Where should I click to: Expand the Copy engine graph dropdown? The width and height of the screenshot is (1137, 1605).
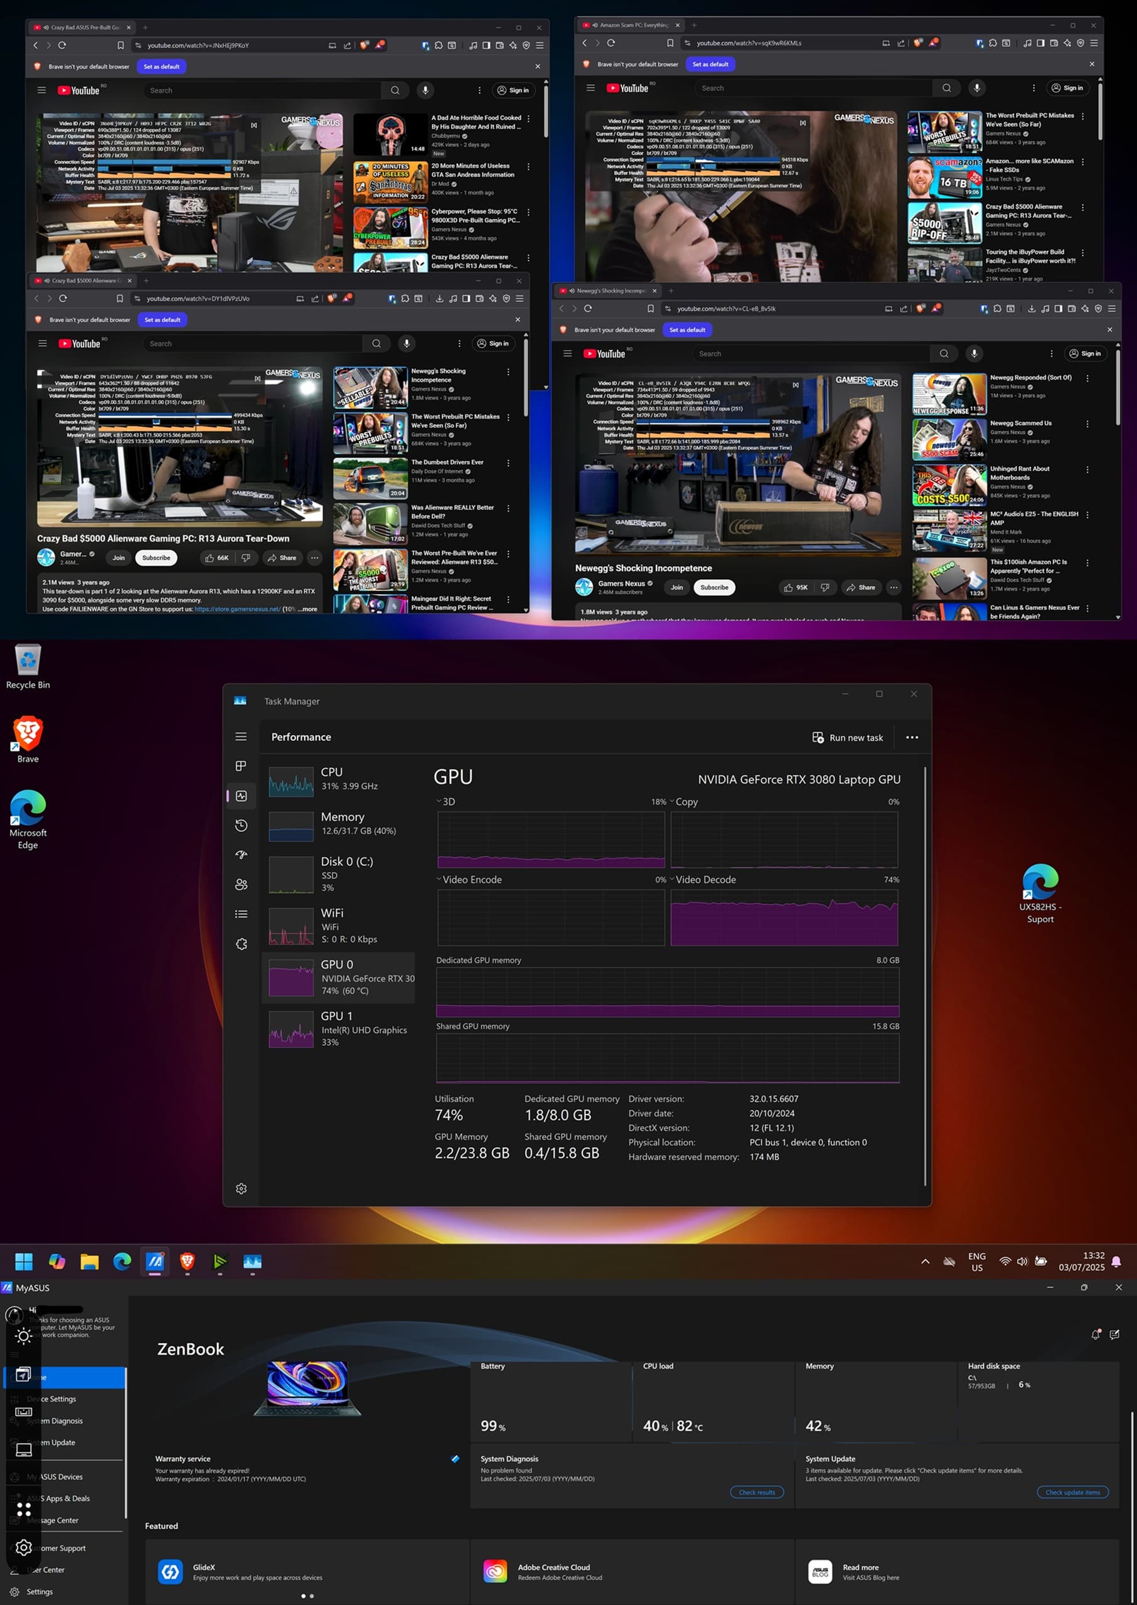pyautogui.click(x=672, y=801)
